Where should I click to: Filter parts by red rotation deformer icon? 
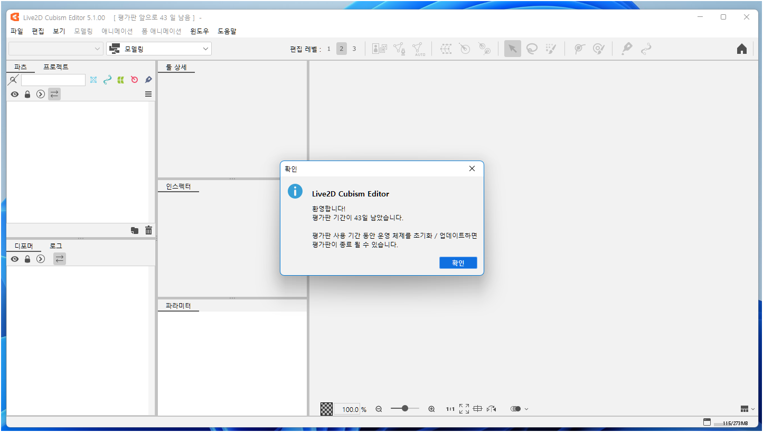[x=135, y=80]
